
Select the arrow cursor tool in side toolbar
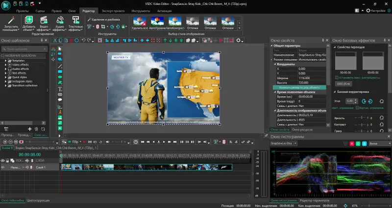[x=60, y=48]
